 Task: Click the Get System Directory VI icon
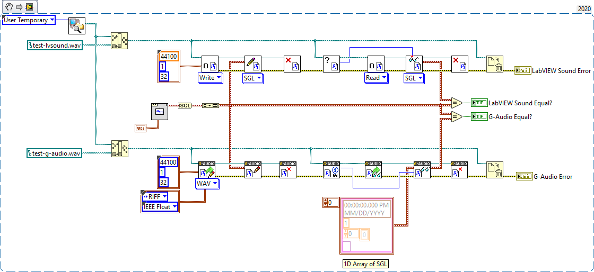click(x=76, y=25)
